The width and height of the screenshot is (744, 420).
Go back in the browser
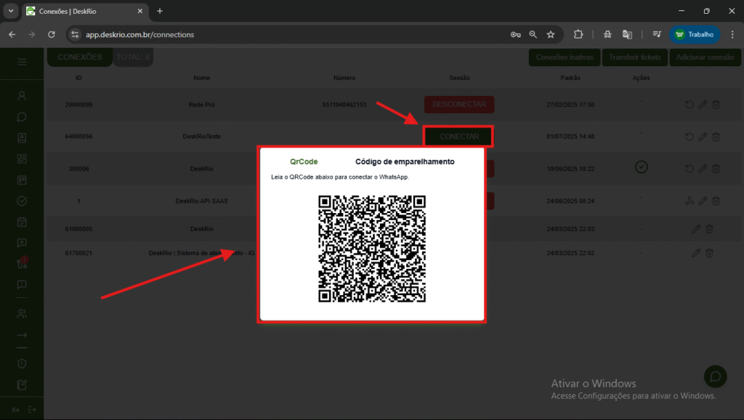[x=12, y=35]
